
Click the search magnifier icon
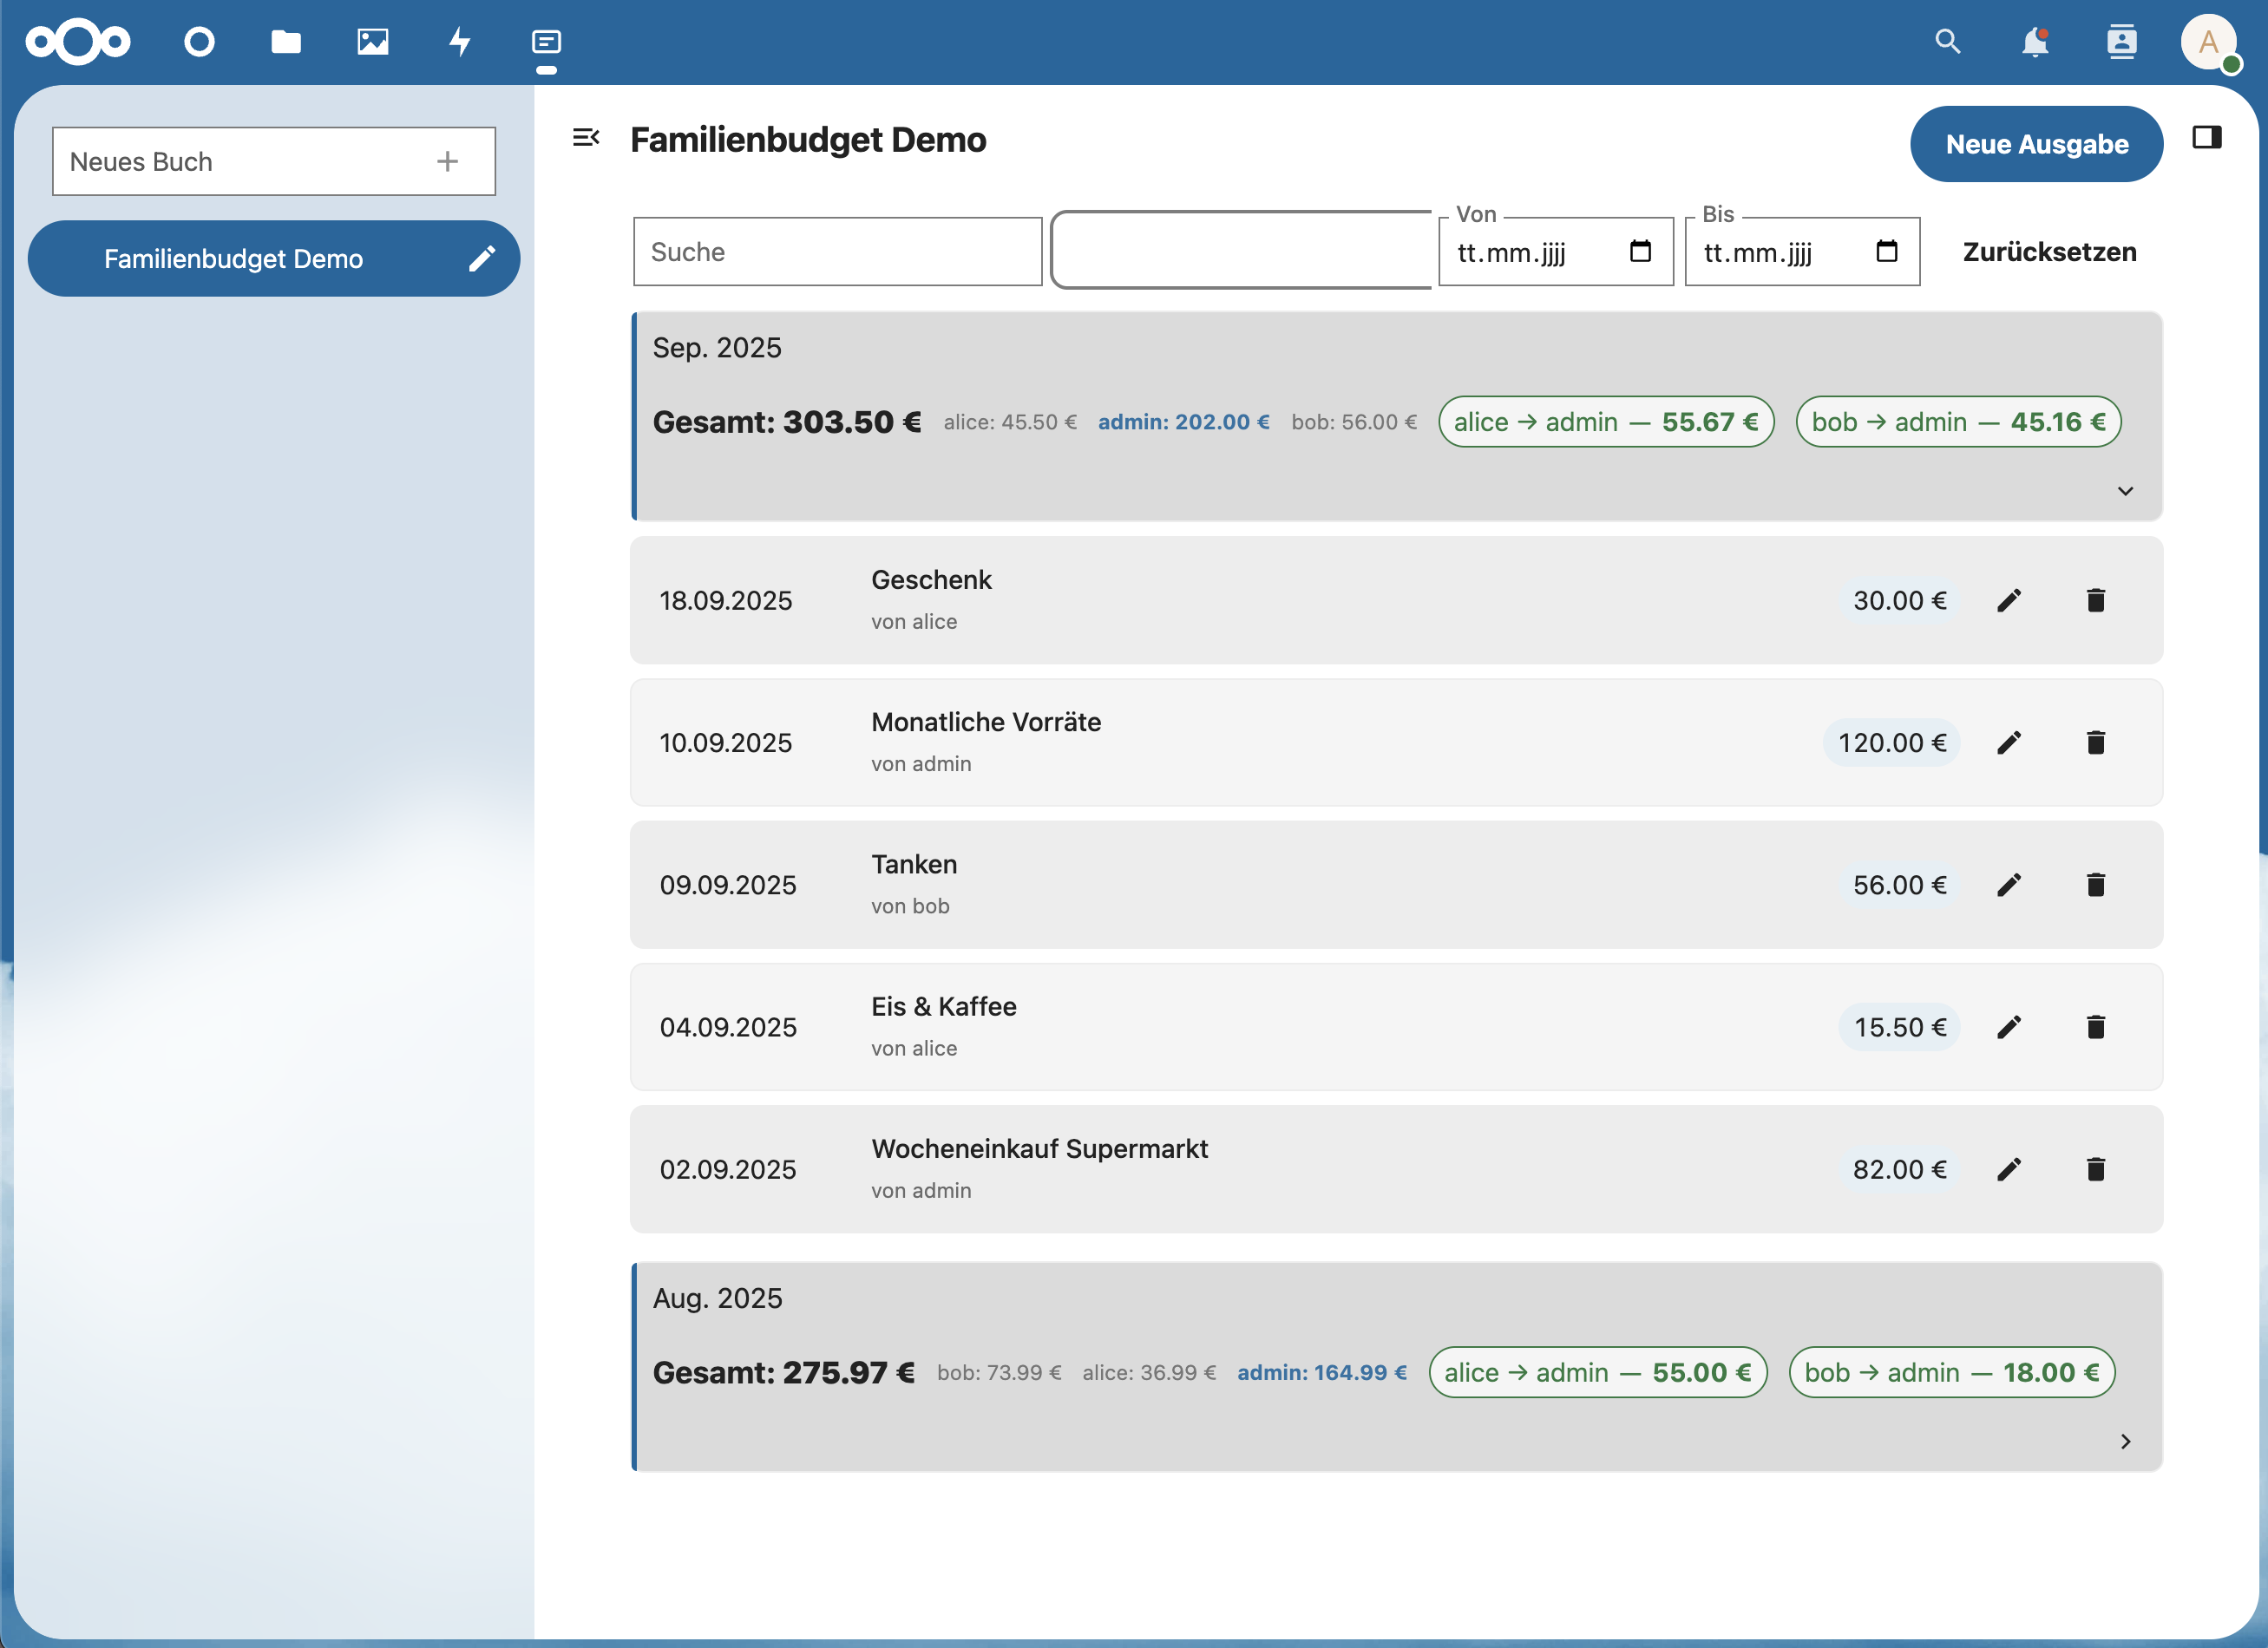pos(1947,42)
